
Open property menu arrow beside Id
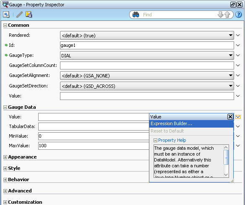tap(238, 45)
